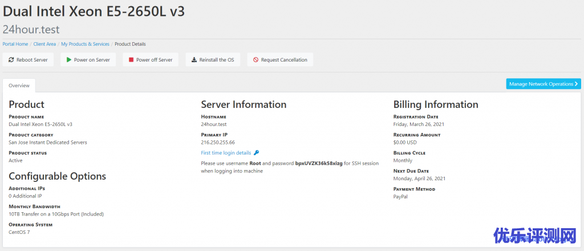Click the Product Details breadcrumb item
The height and width of the screenshot is (251, 584).
tap(130, 44)
